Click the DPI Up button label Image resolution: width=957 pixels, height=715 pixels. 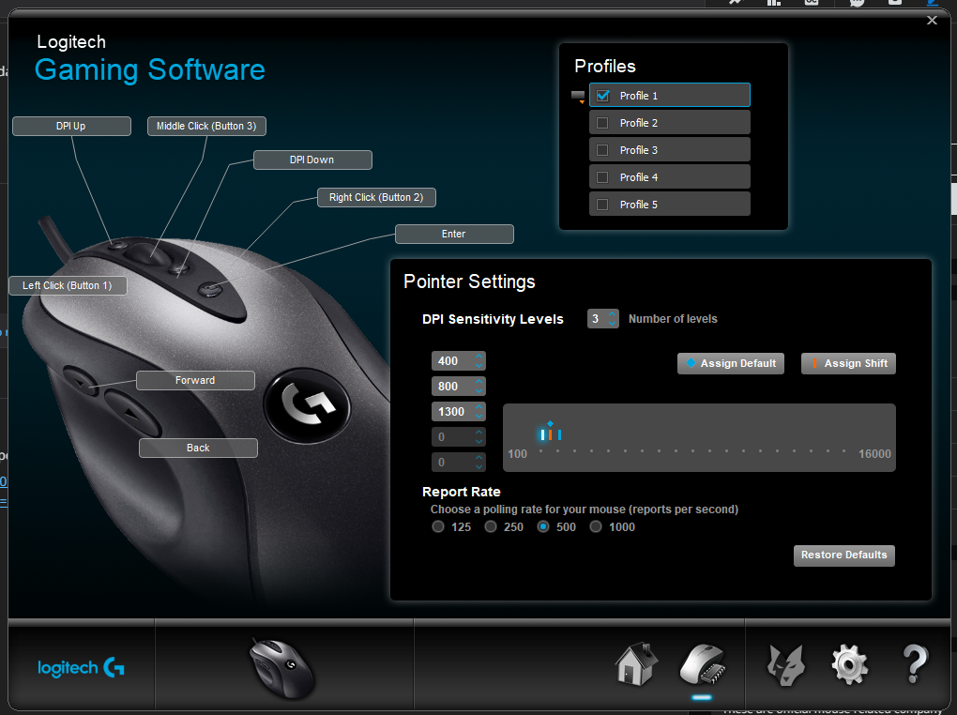pos(71,126)
